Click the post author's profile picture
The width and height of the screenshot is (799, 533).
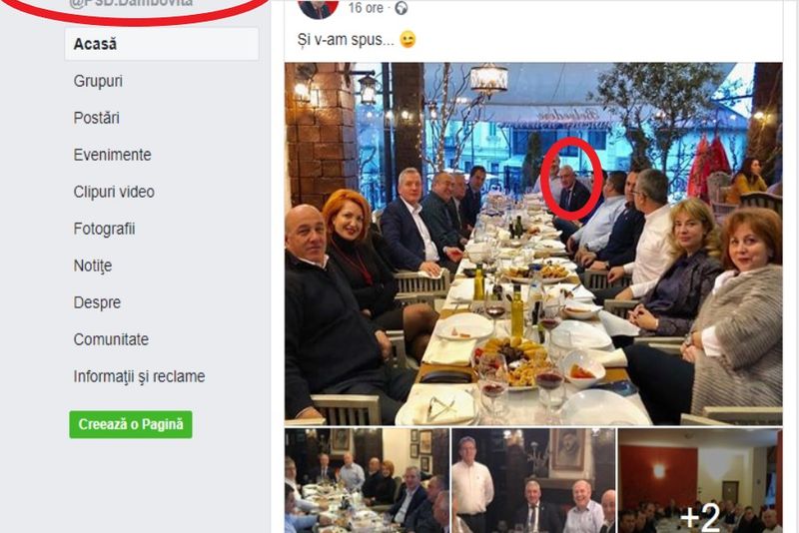(x=318, y=8)
